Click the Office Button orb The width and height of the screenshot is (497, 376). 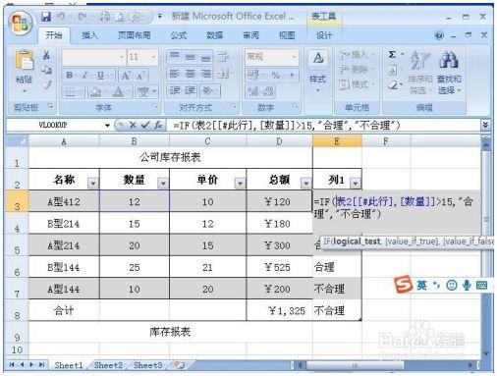pyautogui.click(x=21, y=23)
